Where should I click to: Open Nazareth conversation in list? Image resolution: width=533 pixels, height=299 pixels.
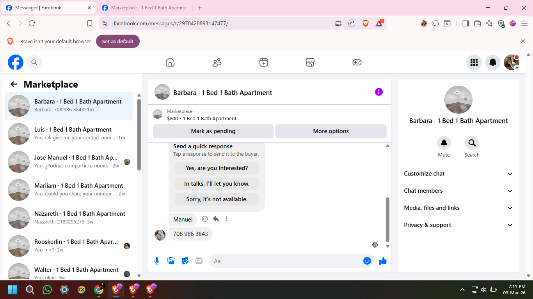click(69, 218)
